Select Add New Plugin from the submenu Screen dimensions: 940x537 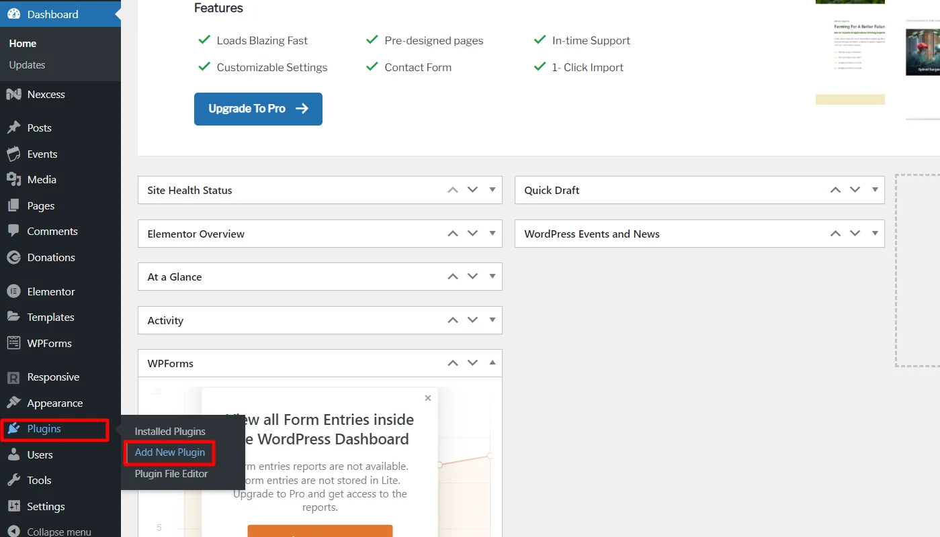(169, 452)
